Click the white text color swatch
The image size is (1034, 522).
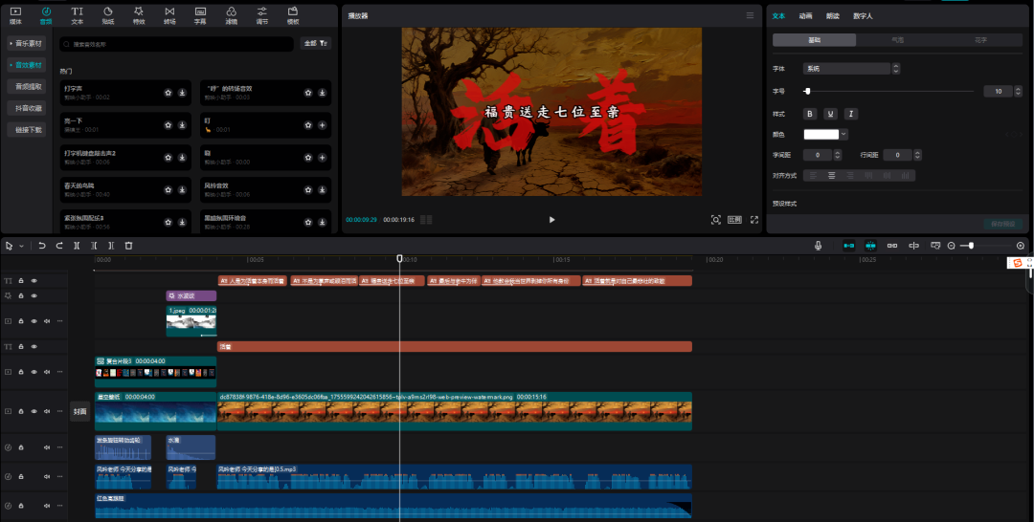(x=821, y=134)
